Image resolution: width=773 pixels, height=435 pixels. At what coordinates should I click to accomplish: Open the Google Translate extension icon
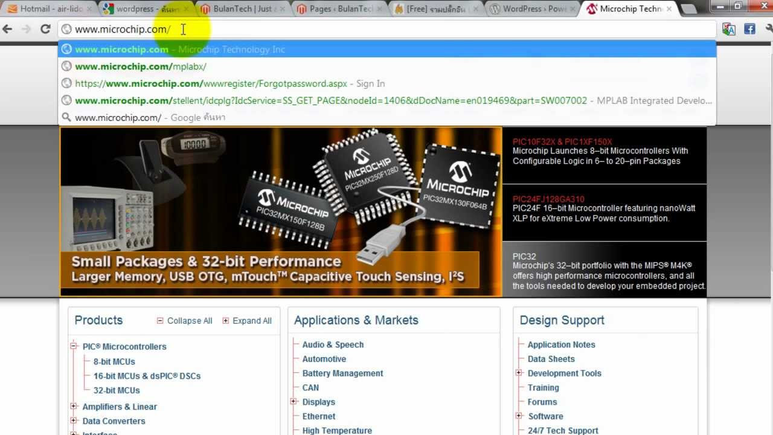coord(729,29)
